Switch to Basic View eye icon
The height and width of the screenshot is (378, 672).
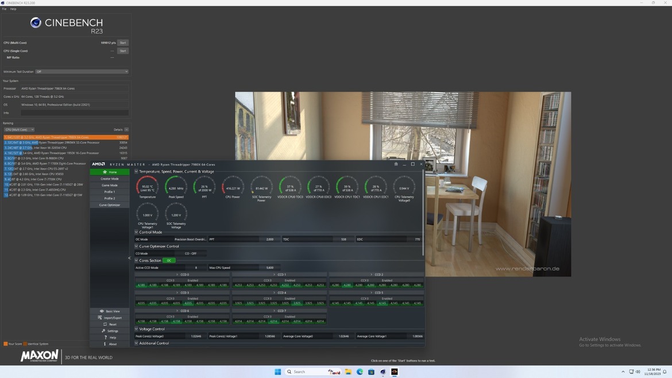coord(102,311)
